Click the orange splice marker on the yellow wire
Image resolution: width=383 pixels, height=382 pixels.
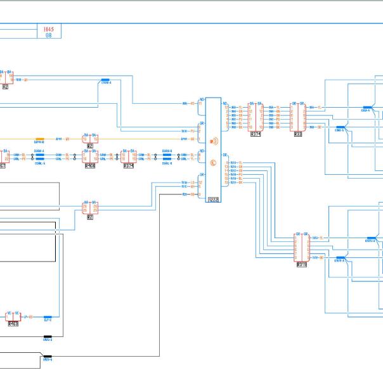coord(40,139)
